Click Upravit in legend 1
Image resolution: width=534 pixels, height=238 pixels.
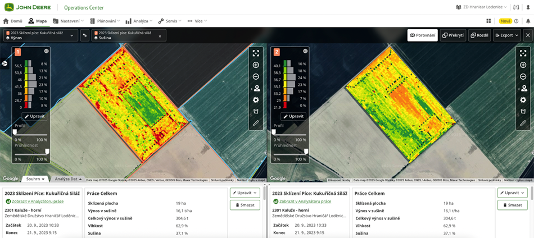point(34,116)
